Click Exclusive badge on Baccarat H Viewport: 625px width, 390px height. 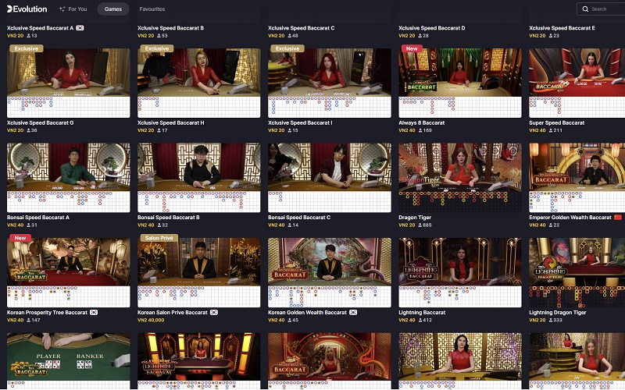click(157, 48)
